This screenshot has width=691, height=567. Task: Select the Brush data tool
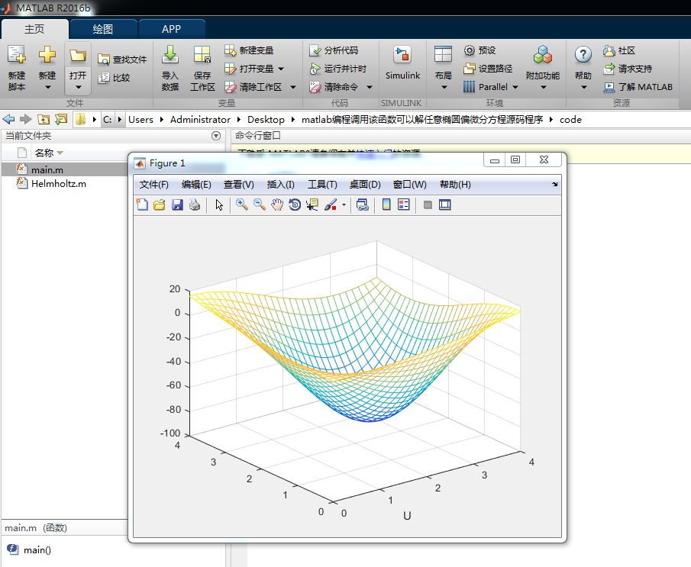pyautogui.click(x=331, y=205)
